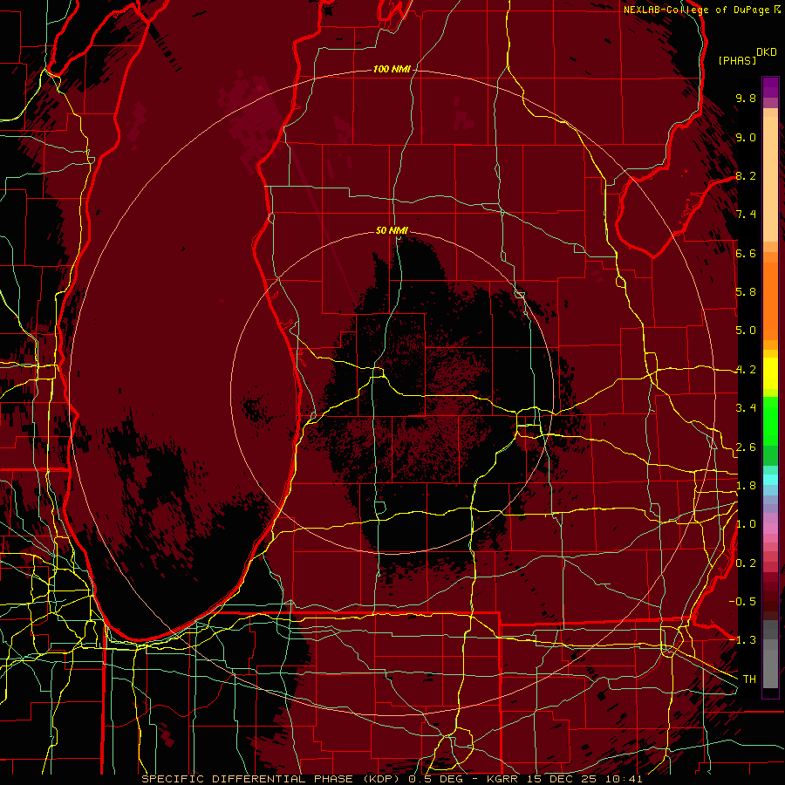Click the 7.4 value on the color scale
785x785 pixels.
tap(746, 215)
